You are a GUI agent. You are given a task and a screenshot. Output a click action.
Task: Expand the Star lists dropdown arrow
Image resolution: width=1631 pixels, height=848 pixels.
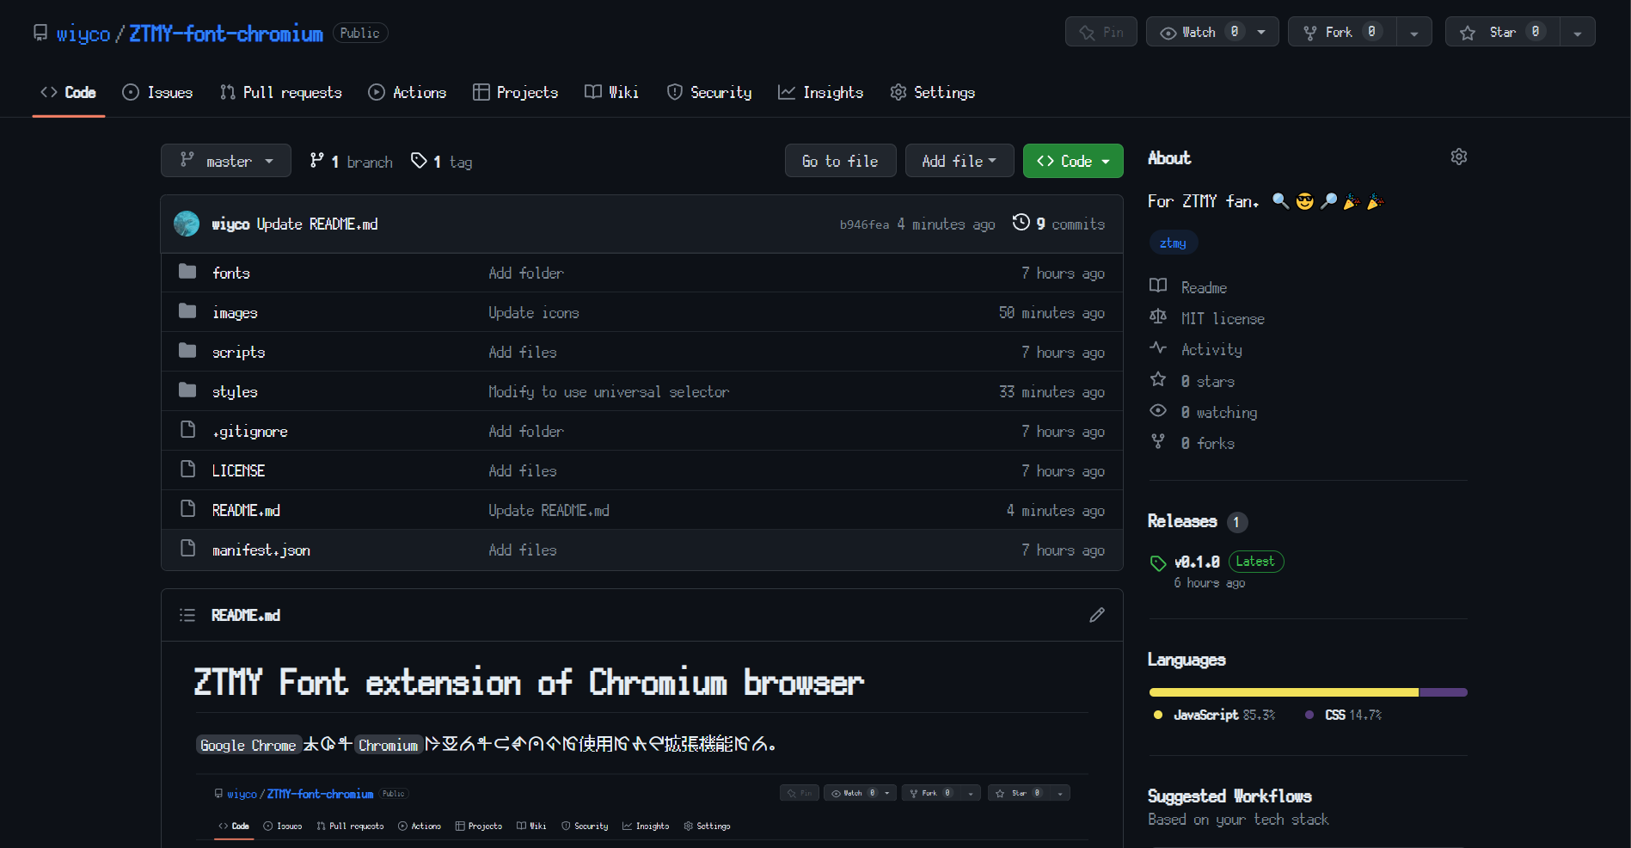tap(1578, 33)
